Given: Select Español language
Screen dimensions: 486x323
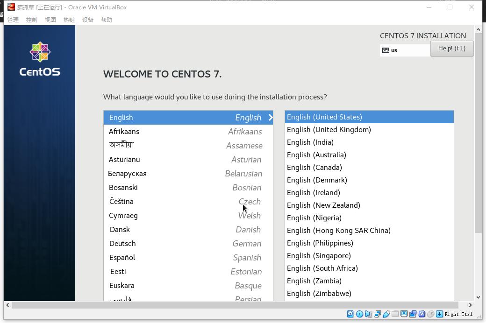Looking at the screenshot, I should click(188, 258).
